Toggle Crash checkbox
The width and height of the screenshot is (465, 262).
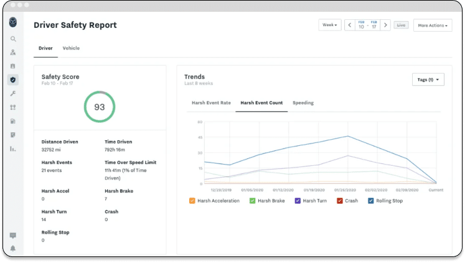[340, 201]
